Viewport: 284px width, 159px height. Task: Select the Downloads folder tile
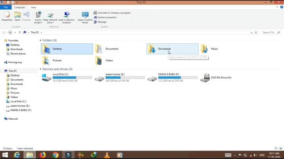click(173, 49)
